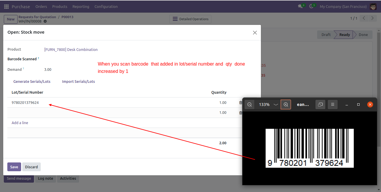Open the [FURN_7800] Desk Combination product link
This screenshot has width=381, height=192.
click(x=71, y=49)
